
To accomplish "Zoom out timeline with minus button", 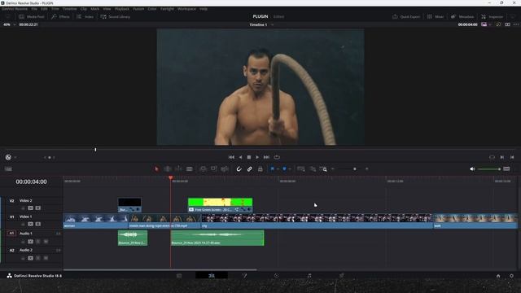I will pyautogui.click(x=333, y=169).
